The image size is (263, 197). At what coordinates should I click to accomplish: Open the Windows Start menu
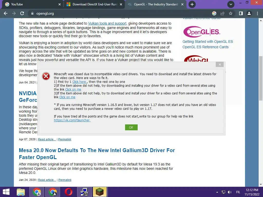click(6, 192)
